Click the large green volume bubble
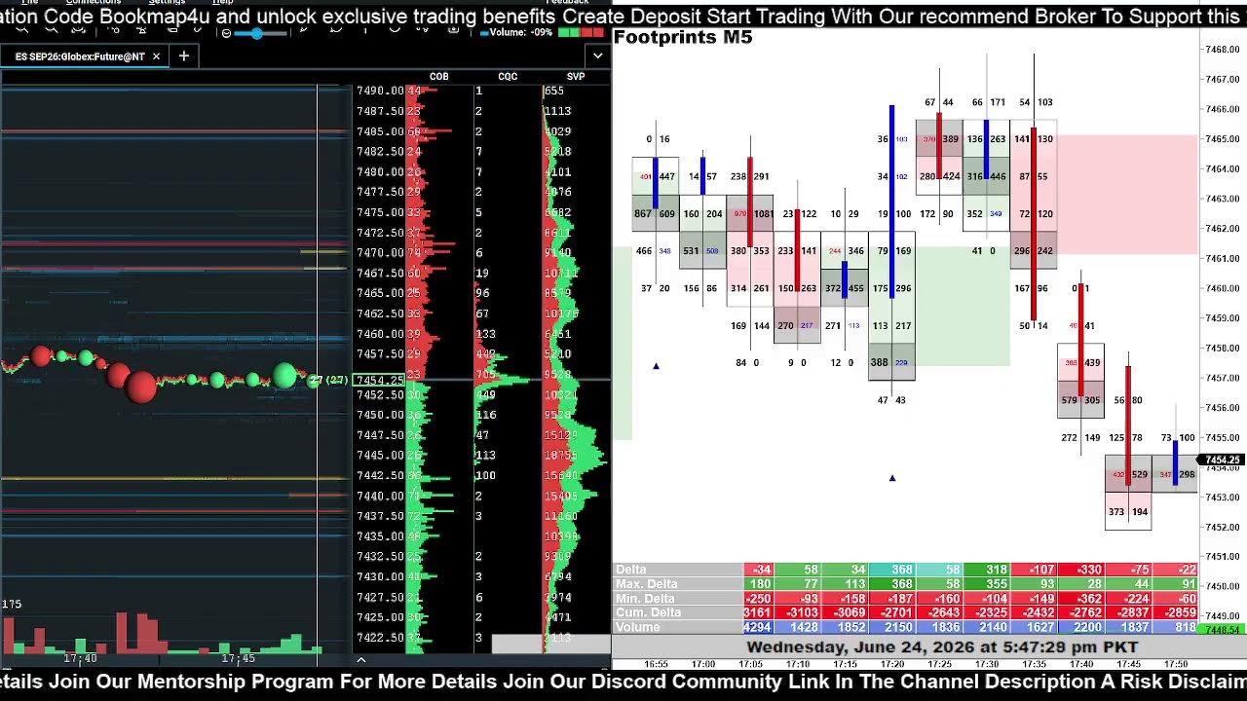 tap(284, 376)
